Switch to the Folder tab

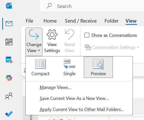click(x=112, y=21)
